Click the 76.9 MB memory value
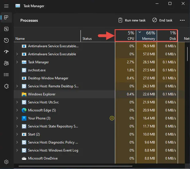This screenshot has width=190, height=169. pyautogui.click(x=149, y=46)
